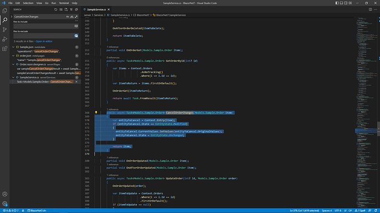Viewport: 380px width, 213px height.
Task: Dismiss the Task<Models.Sample.Order> search match
Action: tap(77, 82)
